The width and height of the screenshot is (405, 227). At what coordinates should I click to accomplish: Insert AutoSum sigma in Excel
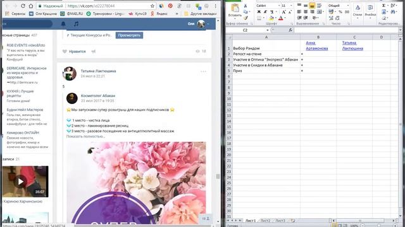click(x=384, y=6)
